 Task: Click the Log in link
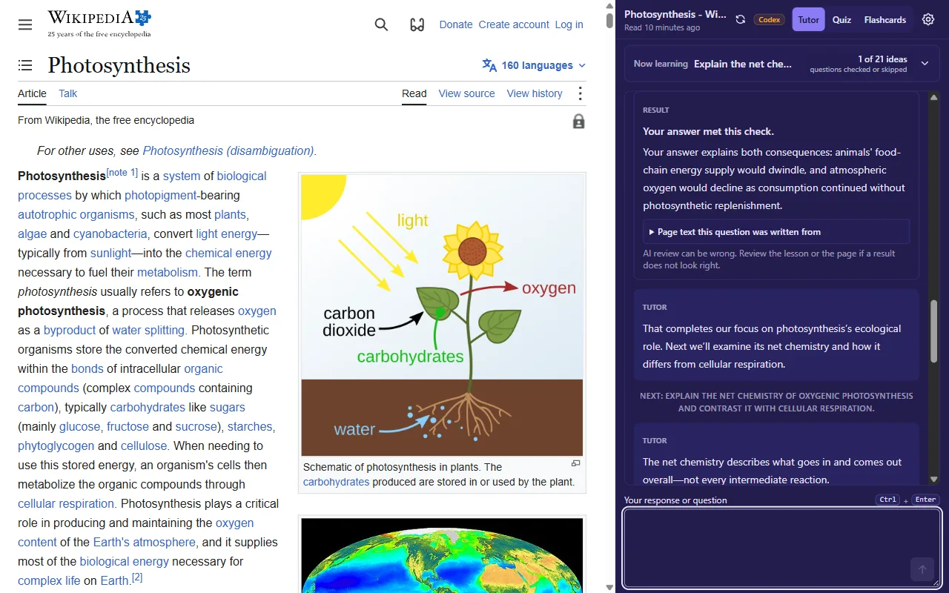tap(569, 24)
